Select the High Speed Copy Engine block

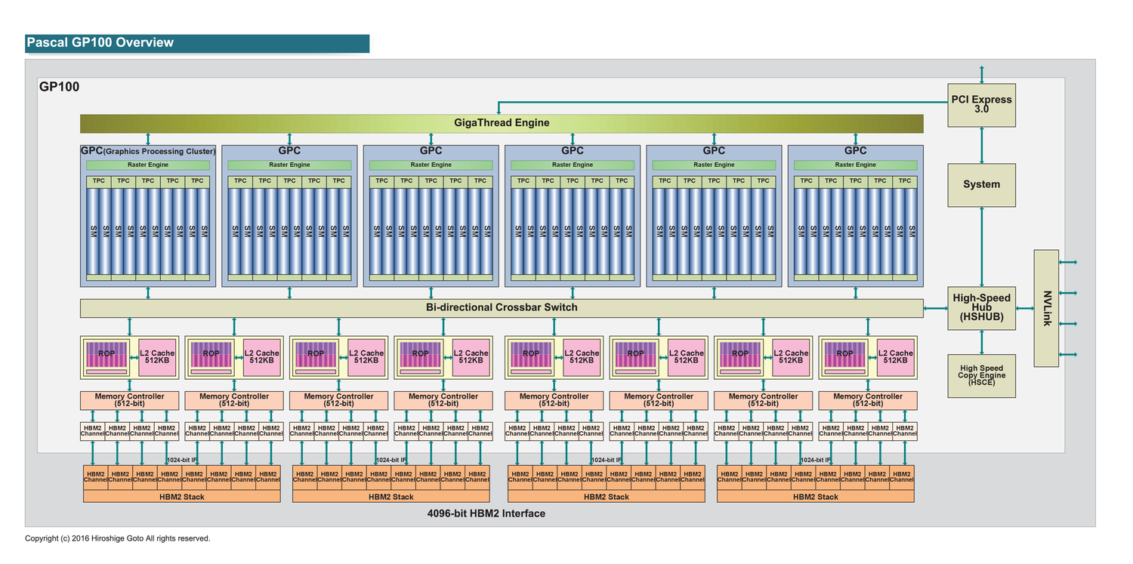[981, 375]
